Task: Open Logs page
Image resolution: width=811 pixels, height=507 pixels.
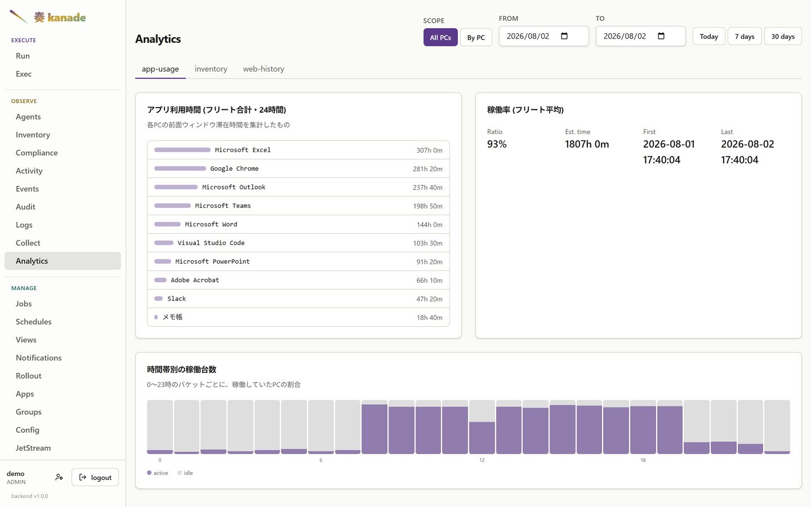Action: click(x=63, y=225)
